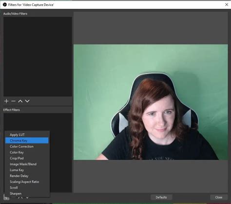This screenshot has width=231, height=204.
Task: Choose Image Mask/Blend filter
Action: 27,164
